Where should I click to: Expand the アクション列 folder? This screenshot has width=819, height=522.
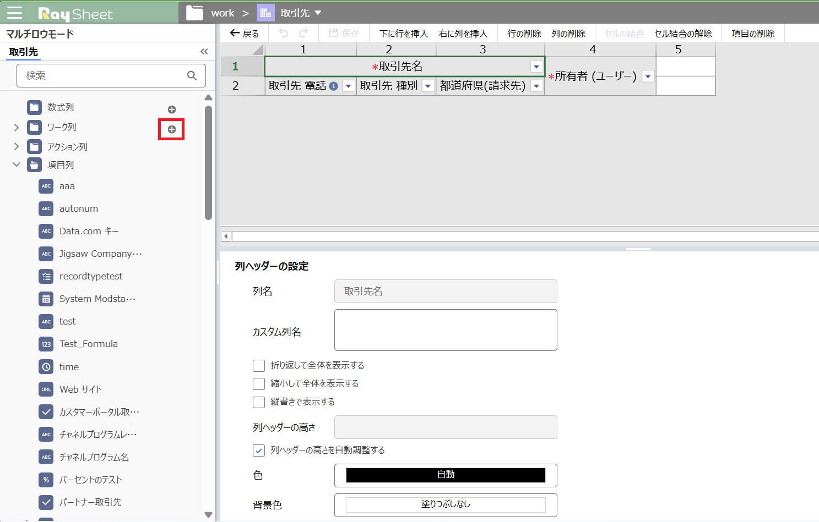17,146
